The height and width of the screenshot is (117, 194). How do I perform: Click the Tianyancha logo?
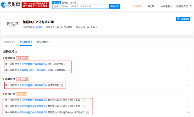(11, 5)
